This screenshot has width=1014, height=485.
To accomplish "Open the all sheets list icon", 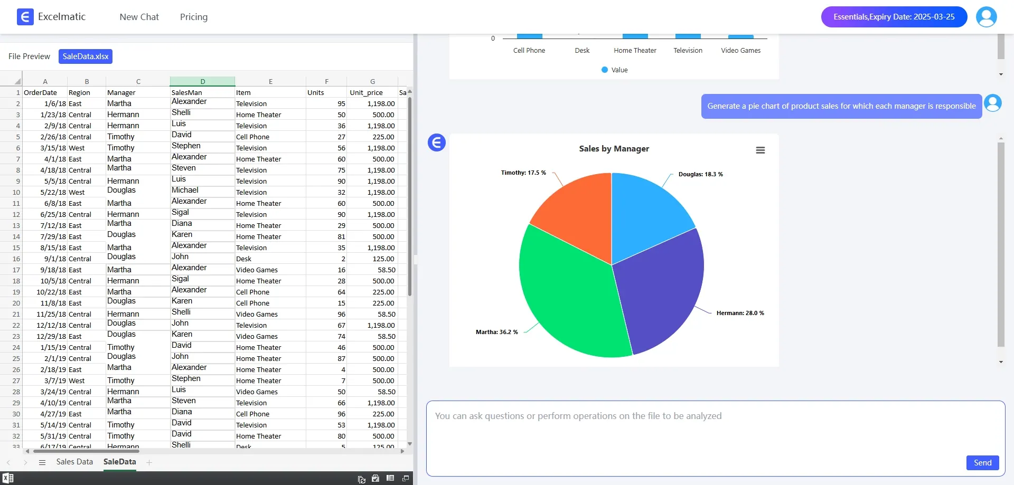I will point(42,462).
